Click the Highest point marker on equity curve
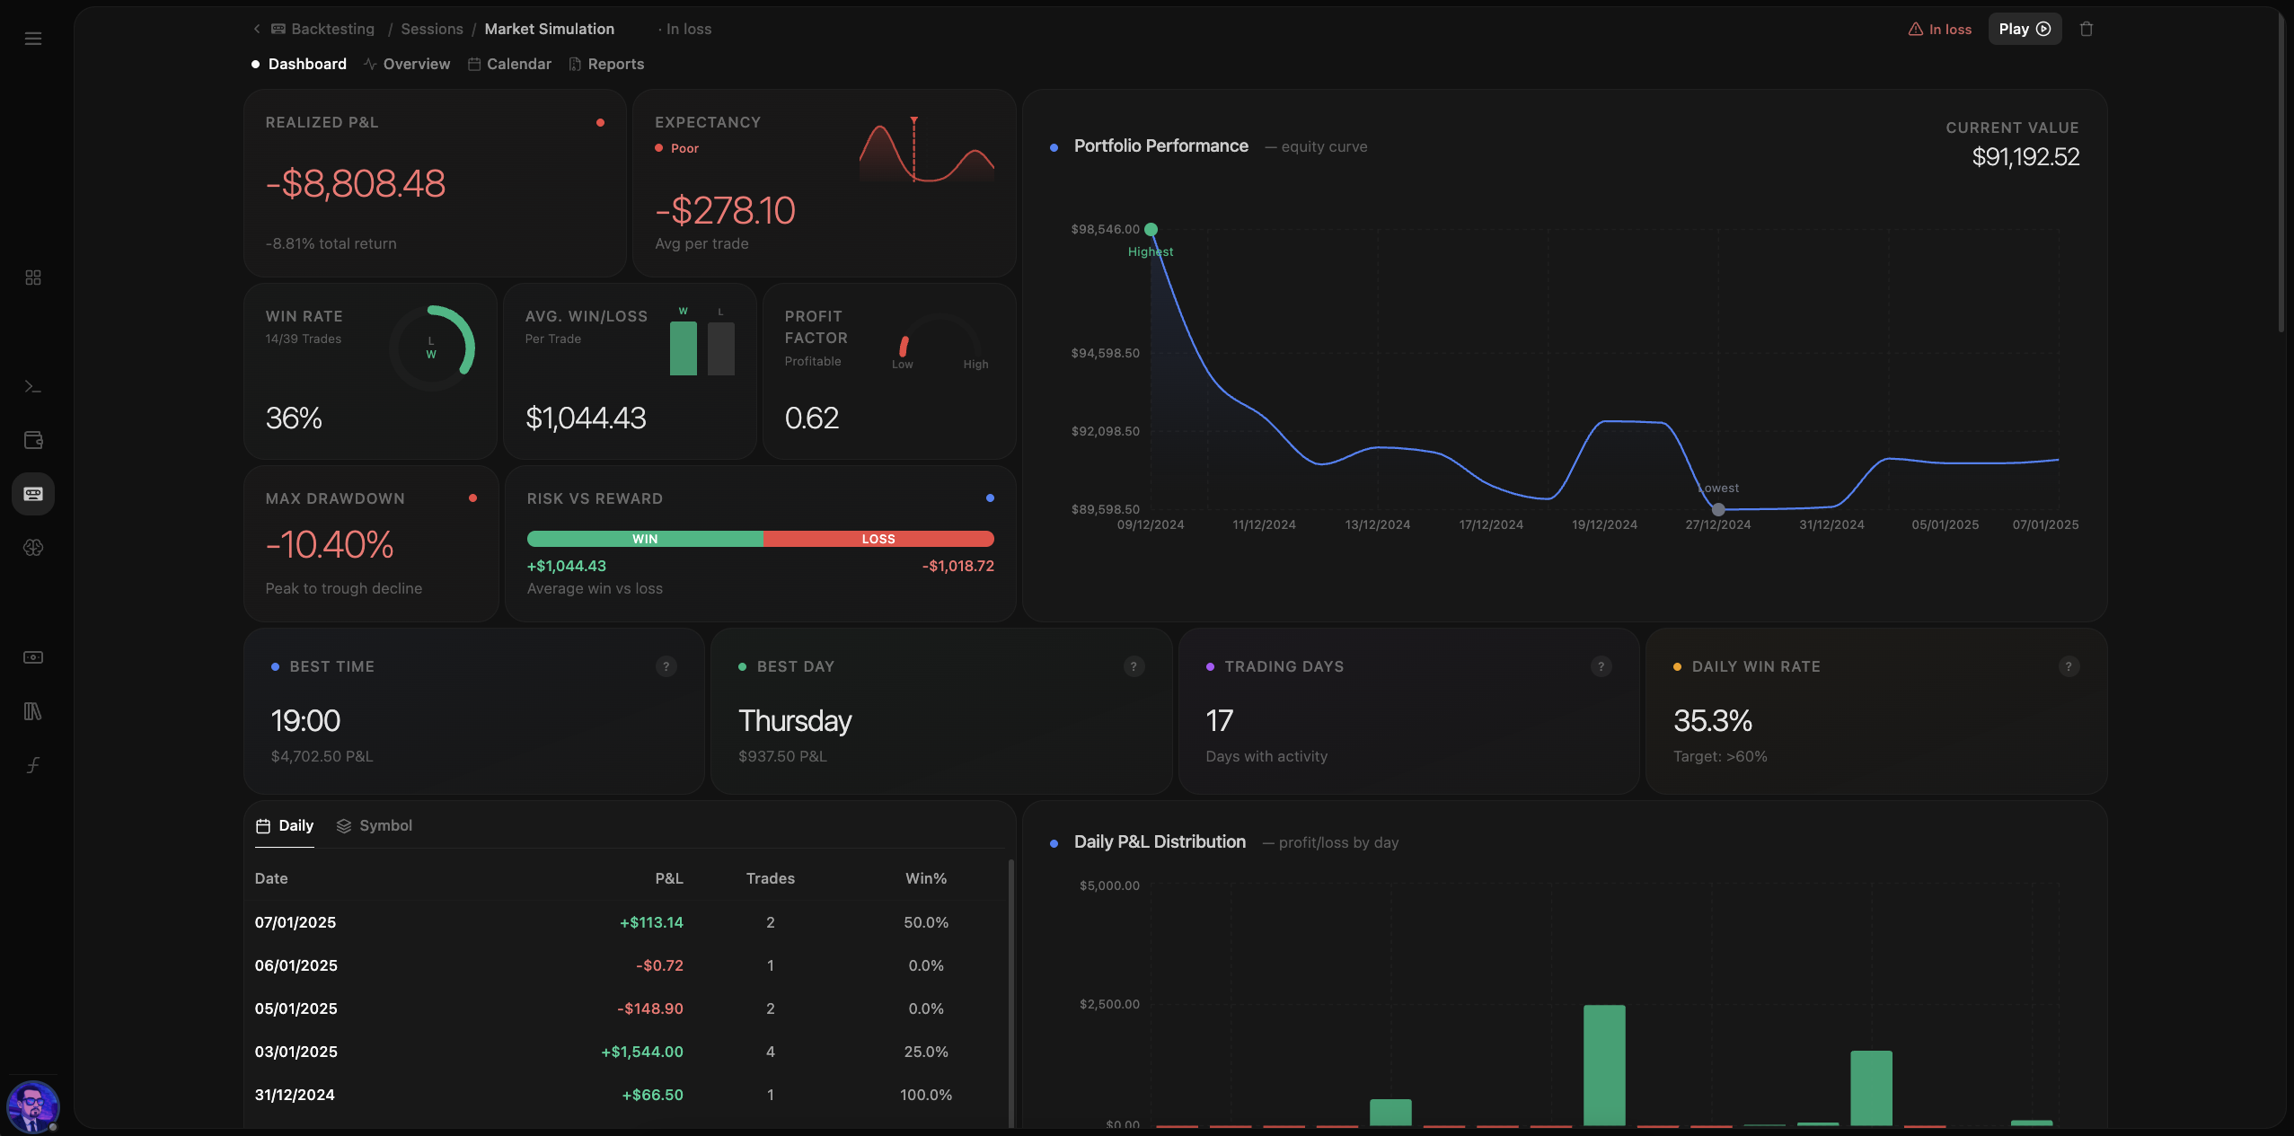This screenshot has height=1136, width=2294. point(1151,230)
